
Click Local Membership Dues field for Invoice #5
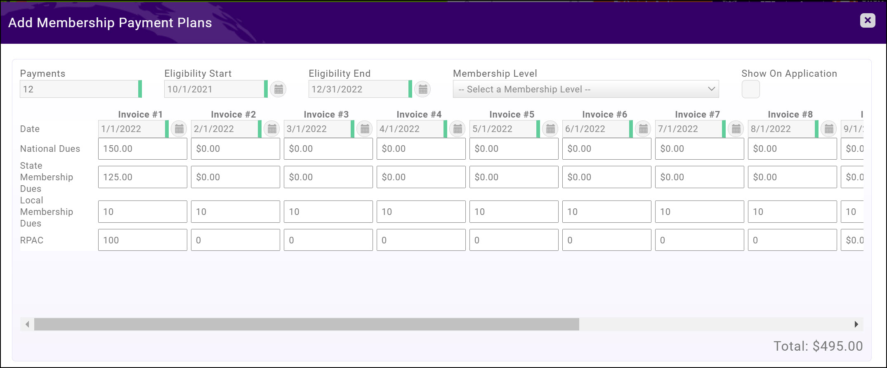(x=514, y=212)
